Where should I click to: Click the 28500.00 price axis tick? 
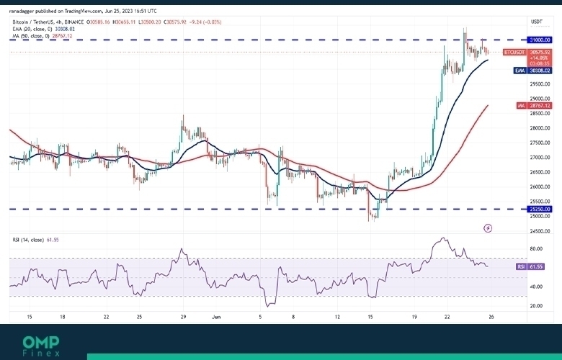(540, 113)
